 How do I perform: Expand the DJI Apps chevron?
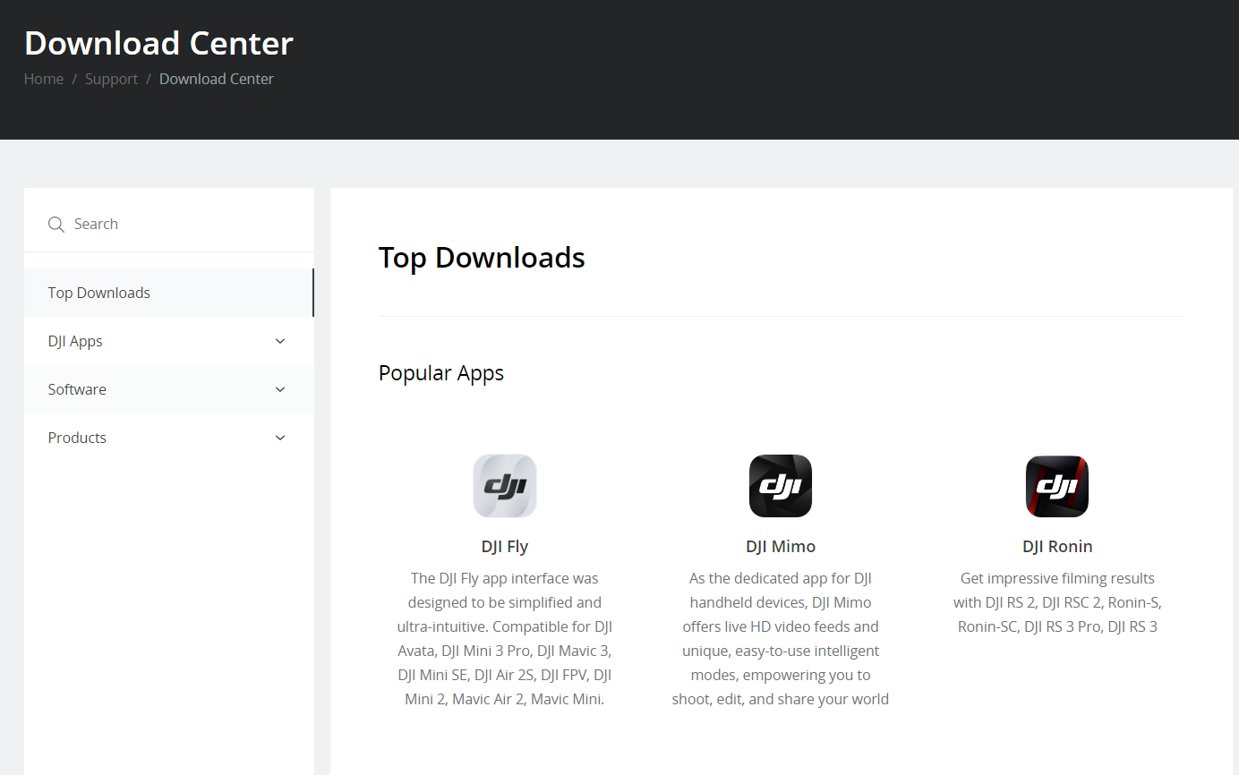280,341
